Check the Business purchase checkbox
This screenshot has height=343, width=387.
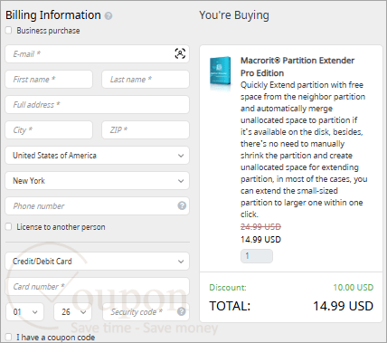(9, 30)
